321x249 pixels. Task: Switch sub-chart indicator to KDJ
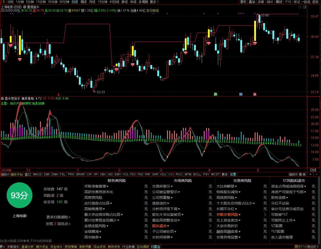pyautogui.click(x=163, y=174)
